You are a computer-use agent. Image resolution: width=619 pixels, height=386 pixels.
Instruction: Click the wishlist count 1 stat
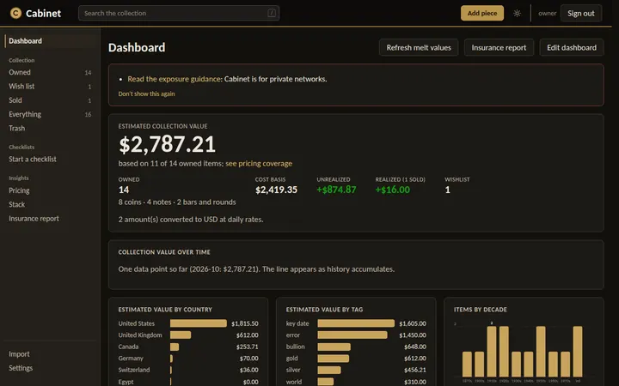pyautogui.click(x=447, y=190)
